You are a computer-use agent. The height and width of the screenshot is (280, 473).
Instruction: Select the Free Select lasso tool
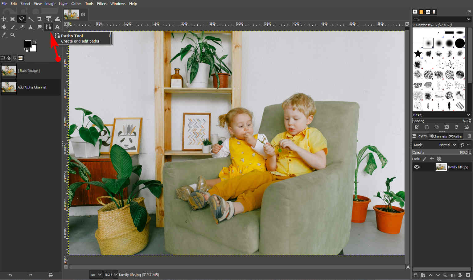click(22, 19)
